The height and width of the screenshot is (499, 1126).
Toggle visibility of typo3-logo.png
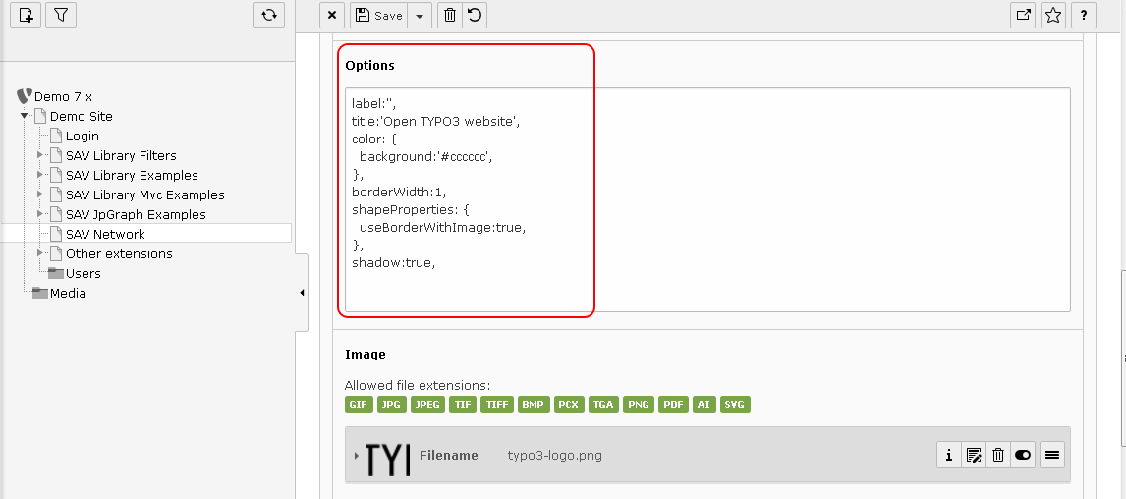(x=1023, y=455)
